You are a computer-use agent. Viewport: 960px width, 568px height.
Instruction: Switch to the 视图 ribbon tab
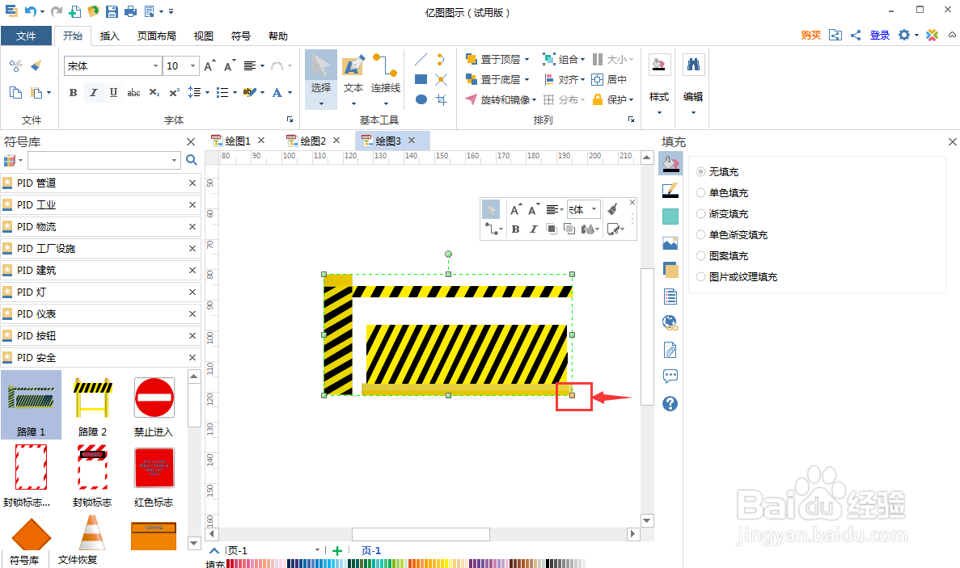204,36
